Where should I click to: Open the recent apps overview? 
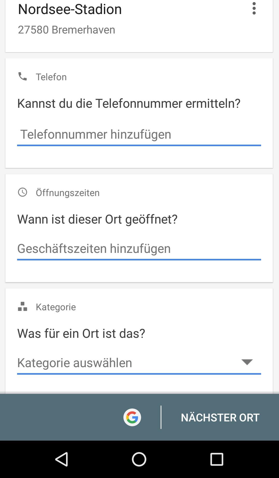[x=217, y=459]
